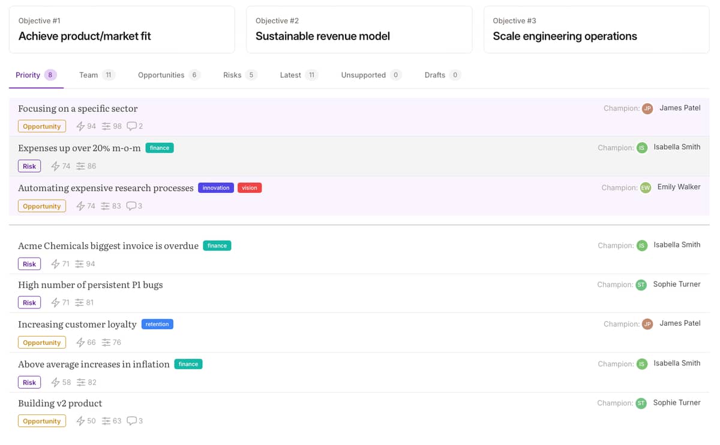Click Opportunity badge on Building v2 row
720x445 pixels.
tap(42, 421)
